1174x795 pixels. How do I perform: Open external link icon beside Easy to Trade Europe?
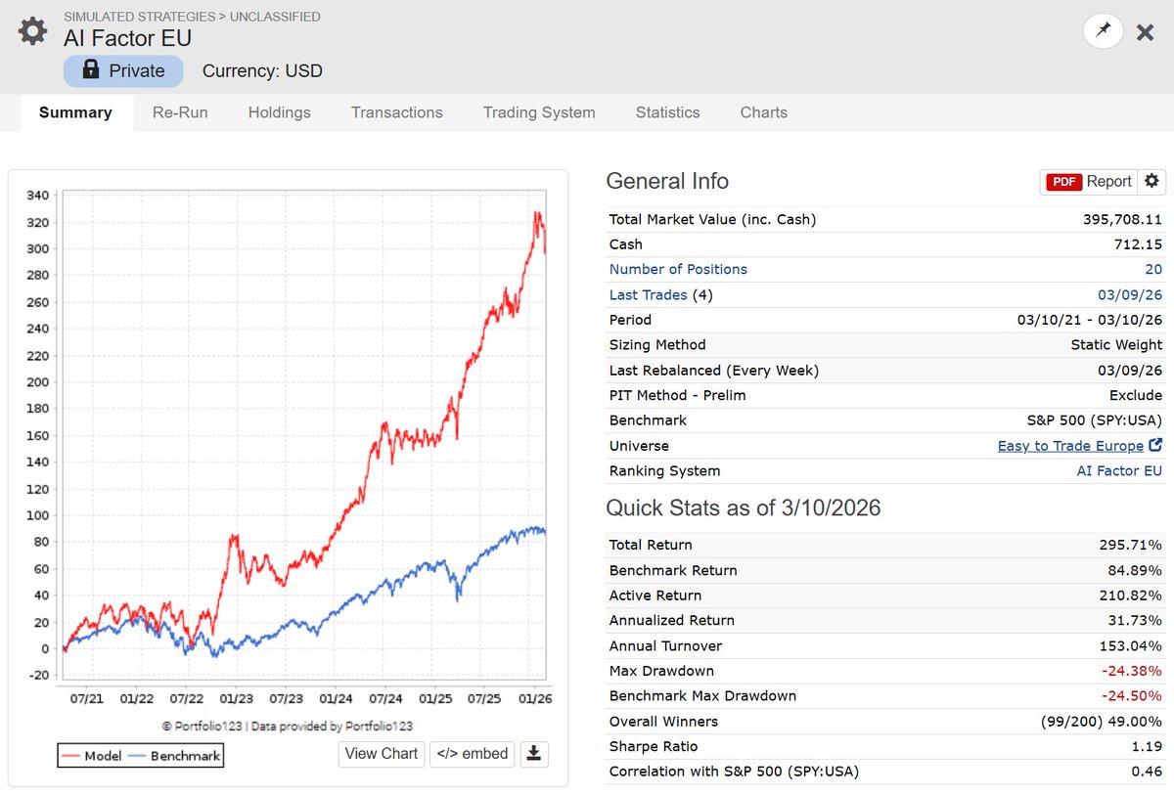click(x=1155, y=445)
